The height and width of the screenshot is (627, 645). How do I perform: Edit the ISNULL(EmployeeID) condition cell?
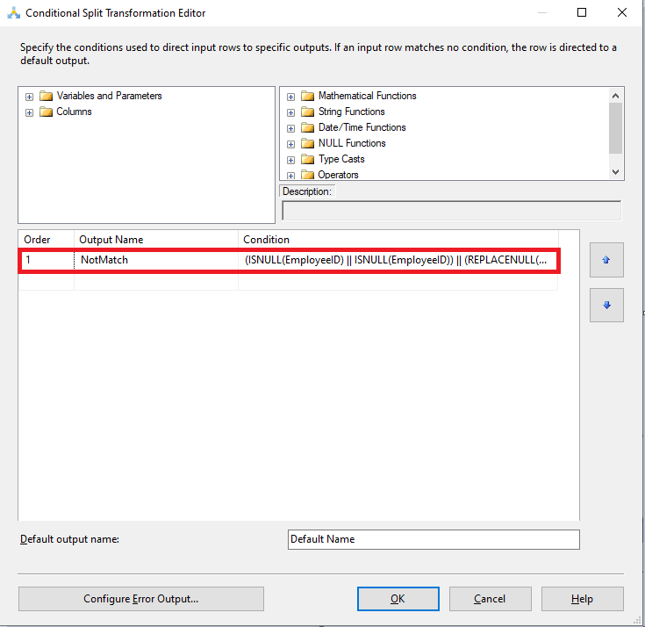[398, 260]
